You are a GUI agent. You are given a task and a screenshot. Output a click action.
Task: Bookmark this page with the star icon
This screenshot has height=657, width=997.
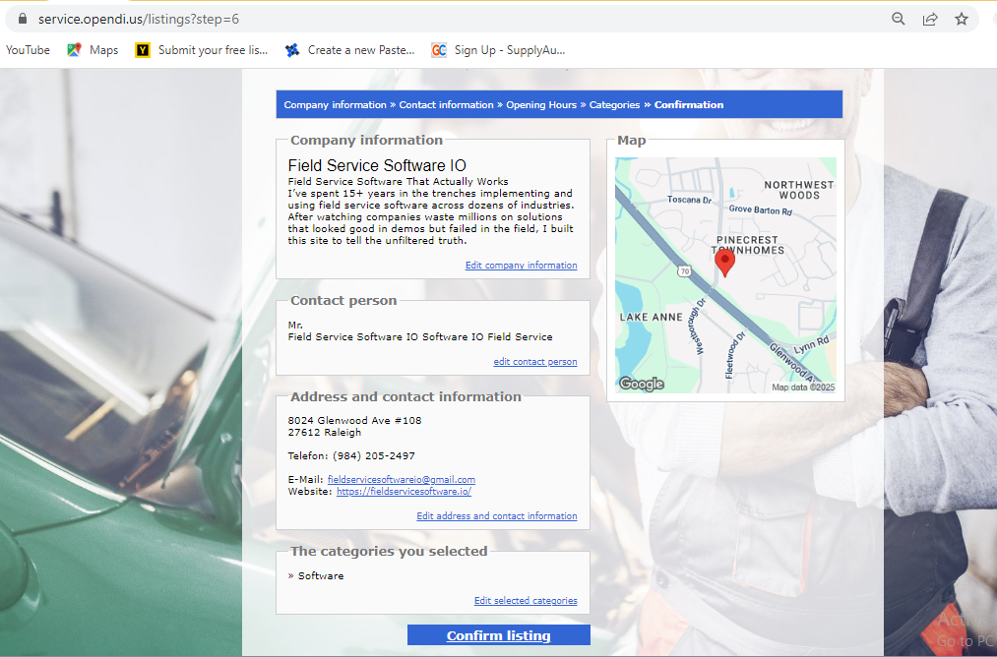[x=962, y=19]
